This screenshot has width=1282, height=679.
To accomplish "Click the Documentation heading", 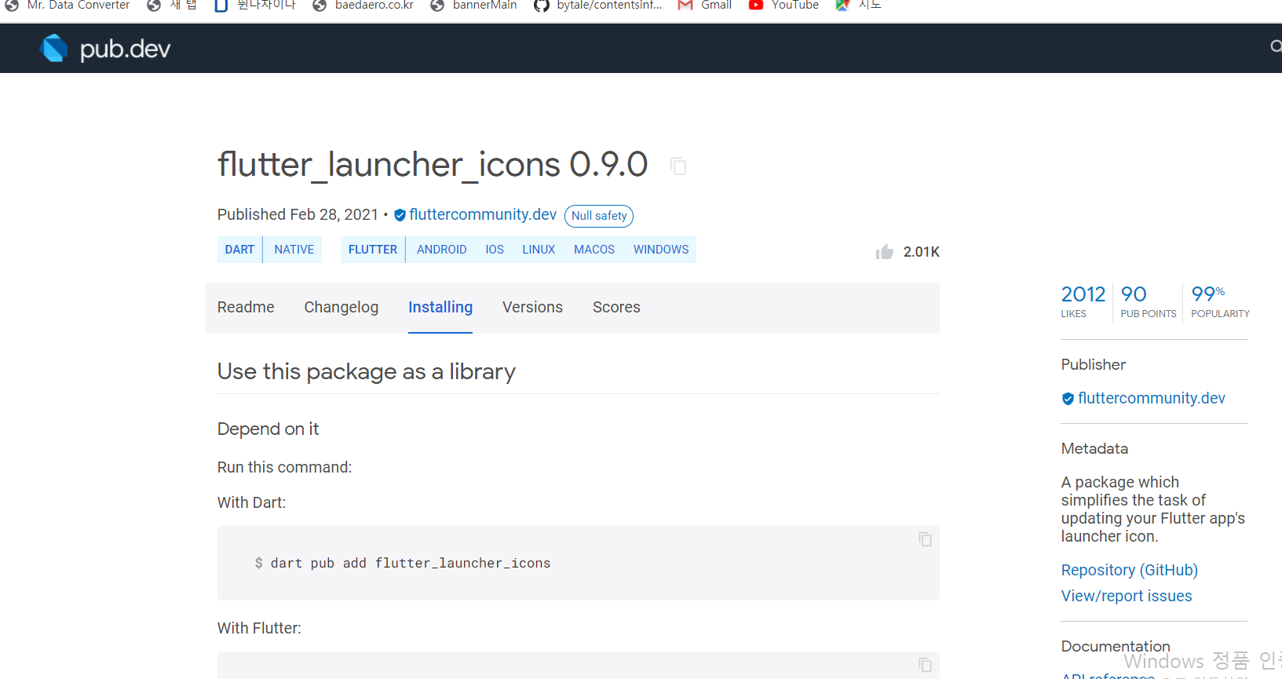I will pyautogui.click(x=1116, y=647).
